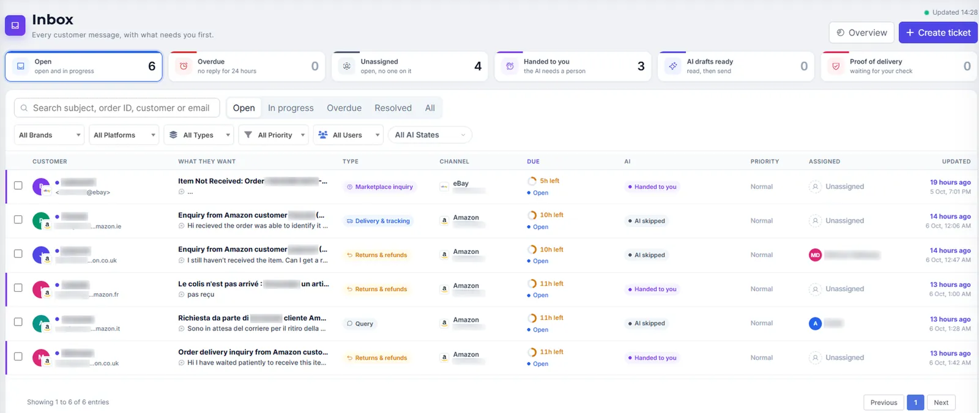This screenshot has height=413, width=979.
Task: Click the Open card inbox icon
Action: [x=21, y=66]
